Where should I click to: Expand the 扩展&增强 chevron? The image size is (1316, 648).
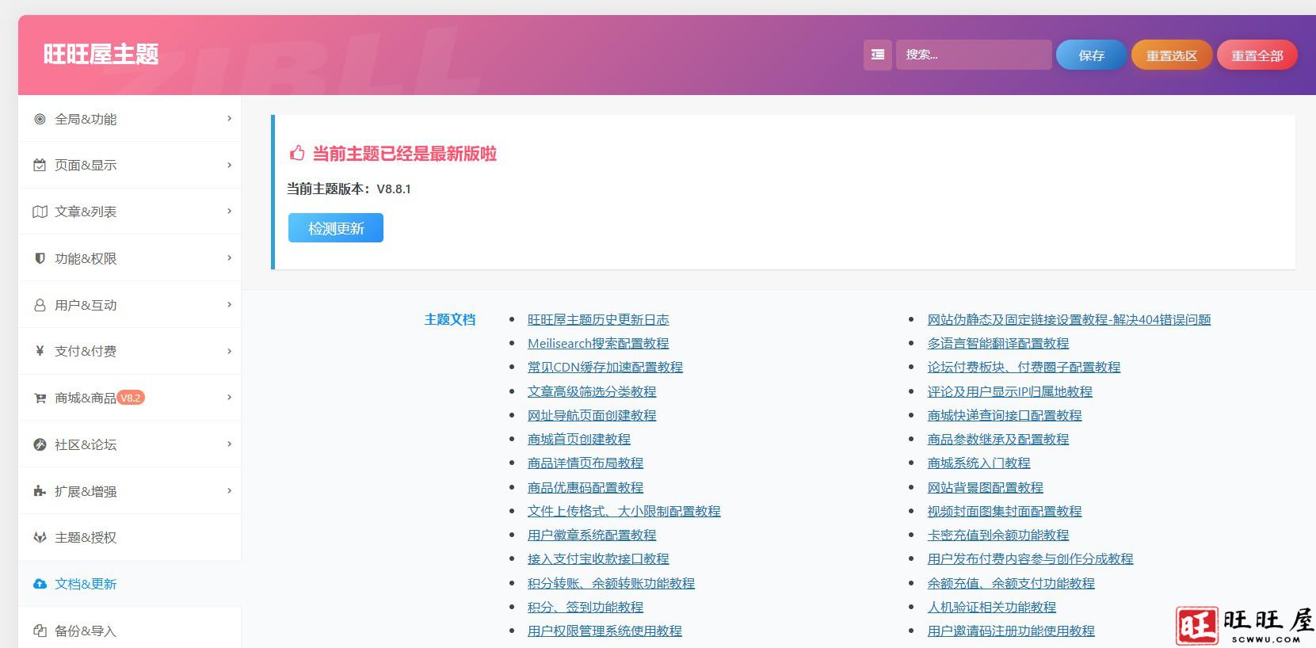[x=229, y=491]
